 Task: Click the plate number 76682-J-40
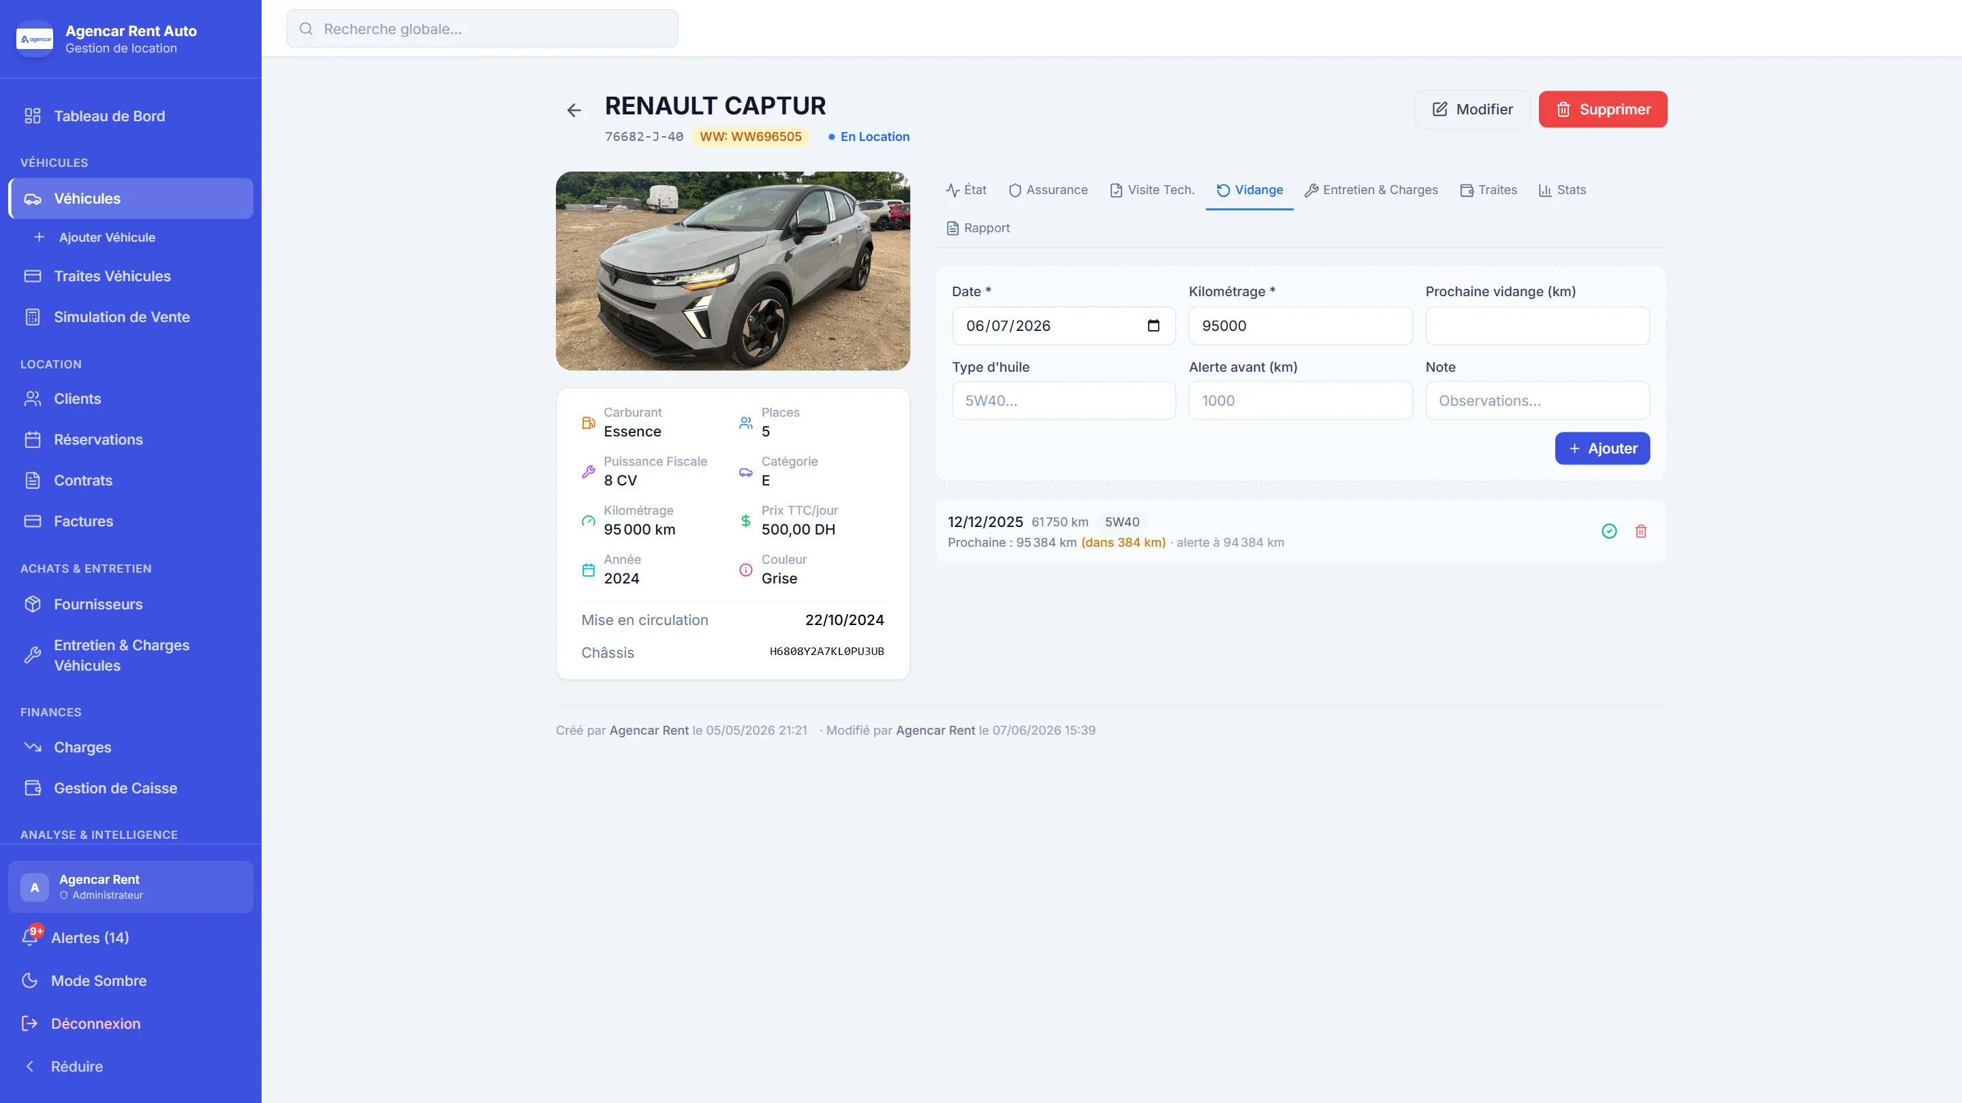click(644, 137)
